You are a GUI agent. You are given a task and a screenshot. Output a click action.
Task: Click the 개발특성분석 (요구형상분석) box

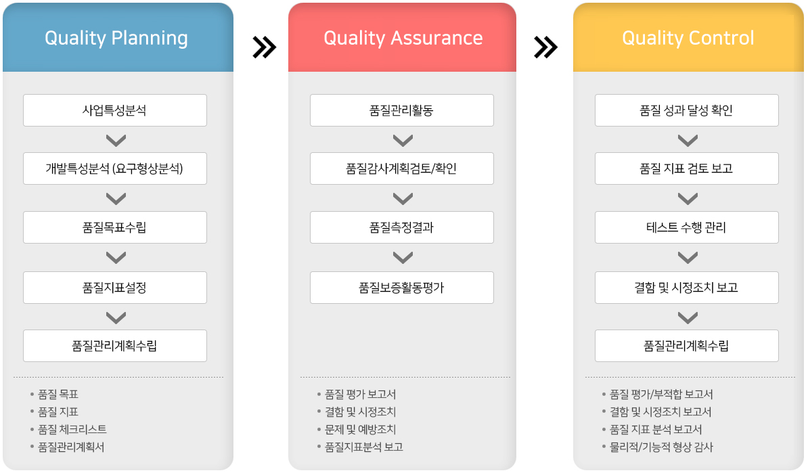point(115,168)
